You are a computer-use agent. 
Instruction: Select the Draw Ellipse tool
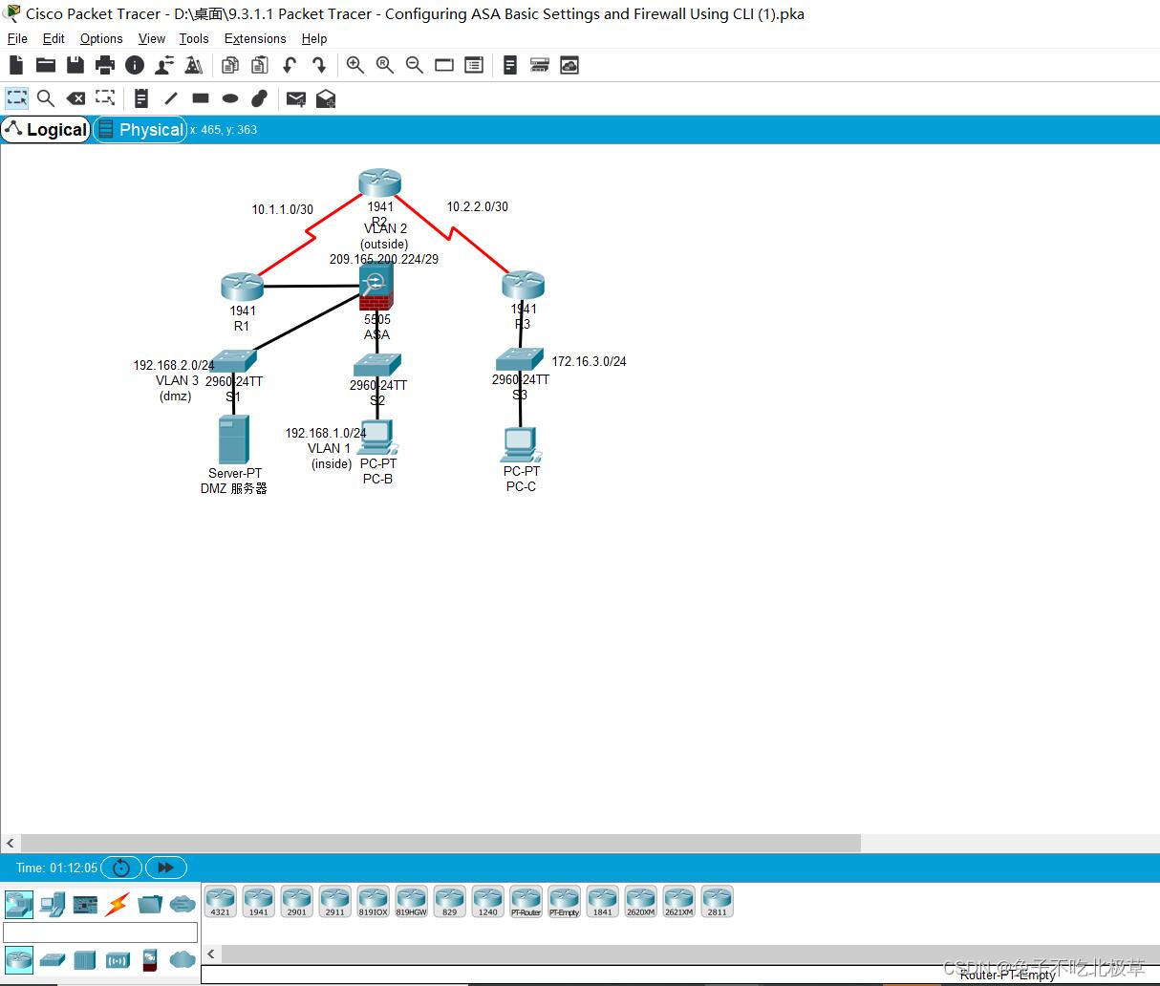230,97
